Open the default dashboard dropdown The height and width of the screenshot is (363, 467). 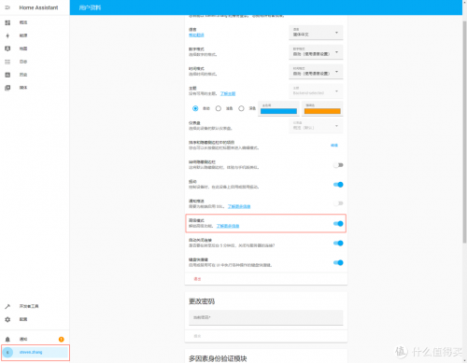tap(316, 126)
